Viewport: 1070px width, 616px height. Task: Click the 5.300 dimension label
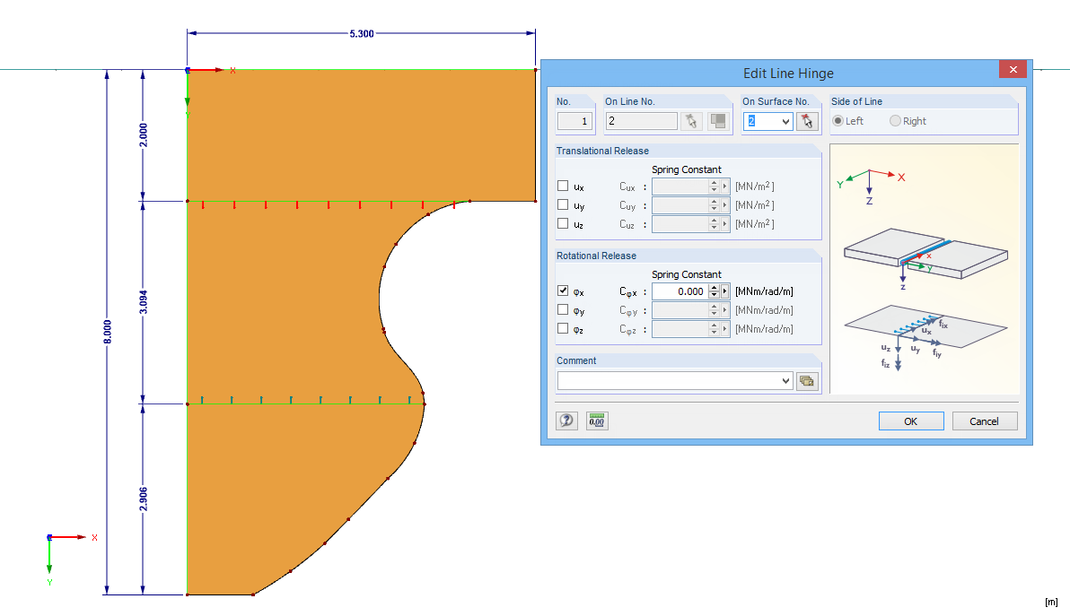[x=362, y=33]
